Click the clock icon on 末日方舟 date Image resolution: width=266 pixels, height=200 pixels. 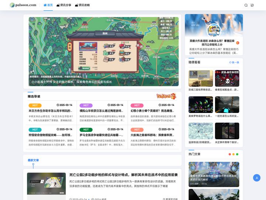(x=58, y=105)
